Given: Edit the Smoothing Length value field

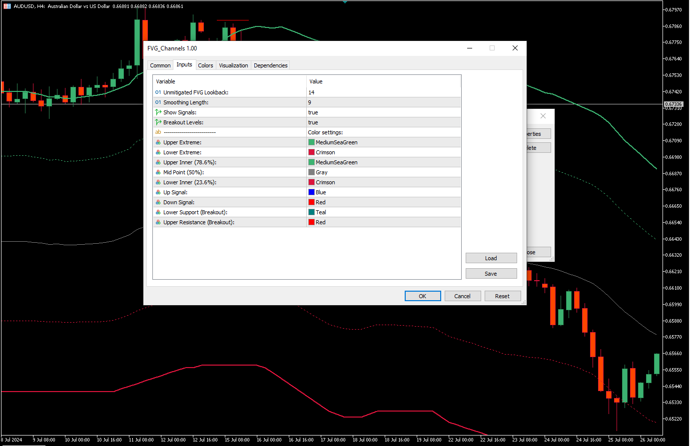Looking at the screenshot, I should (383, 102).
